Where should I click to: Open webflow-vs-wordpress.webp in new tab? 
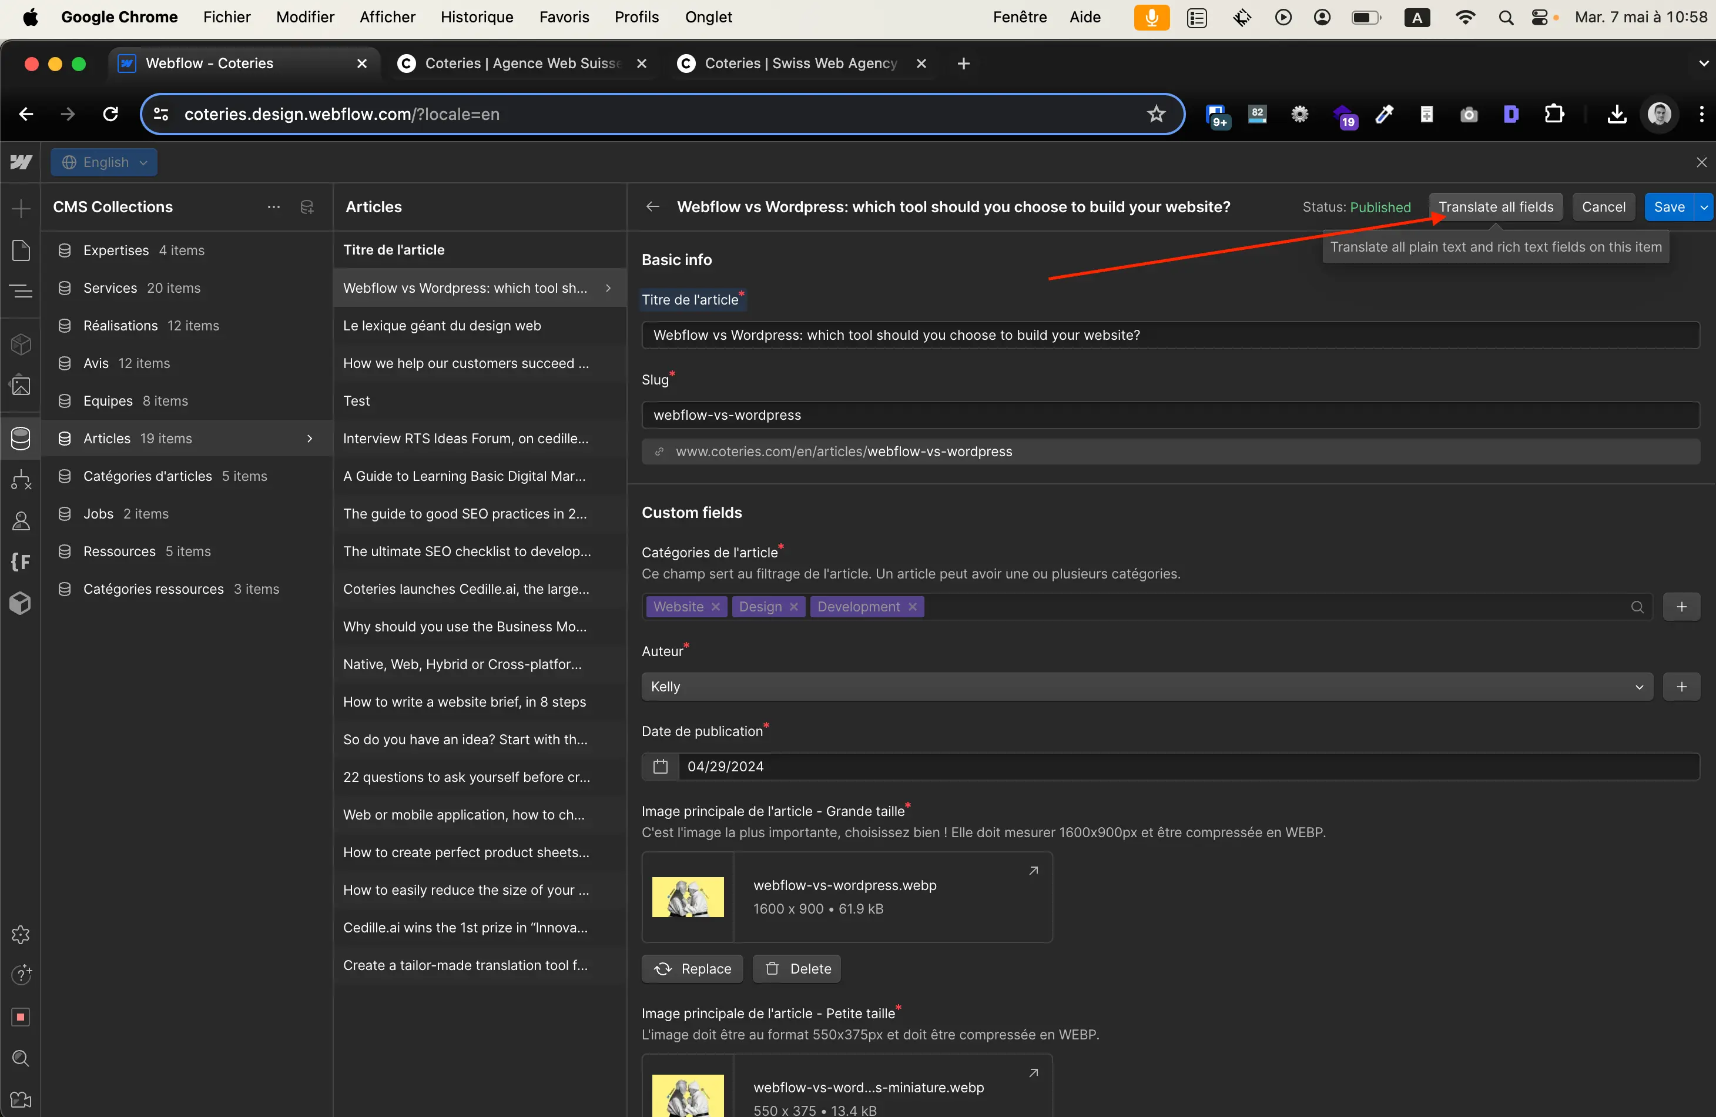(1033, 871)
